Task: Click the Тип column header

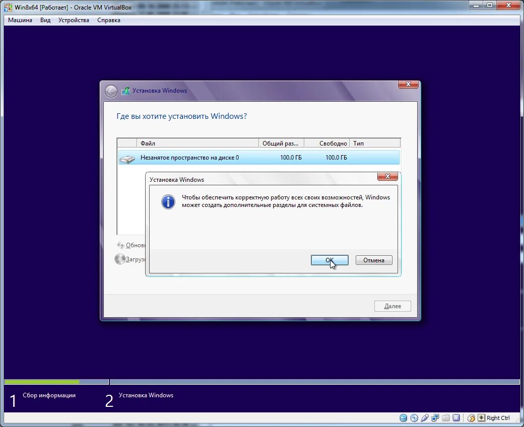Action: 375,143
